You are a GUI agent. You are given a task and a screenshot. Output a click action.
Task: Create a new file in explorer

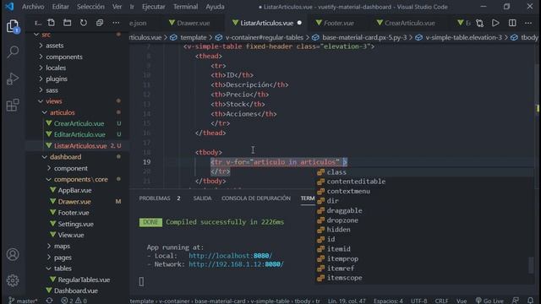click(x=51, y=23)
